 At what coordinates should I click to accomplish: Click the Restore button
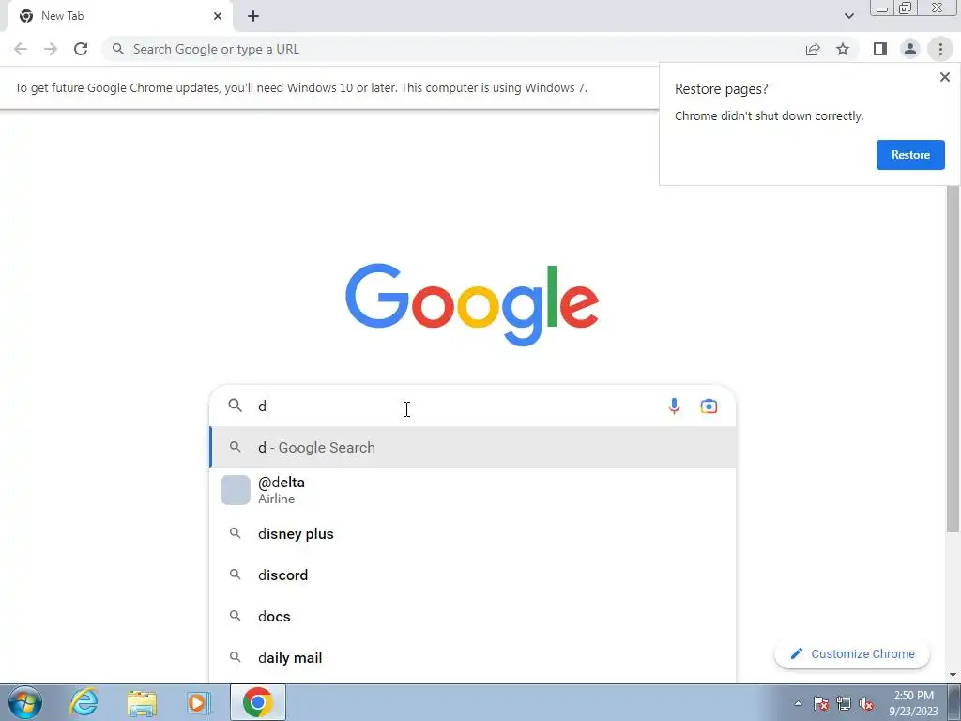[x=910, y=155]
